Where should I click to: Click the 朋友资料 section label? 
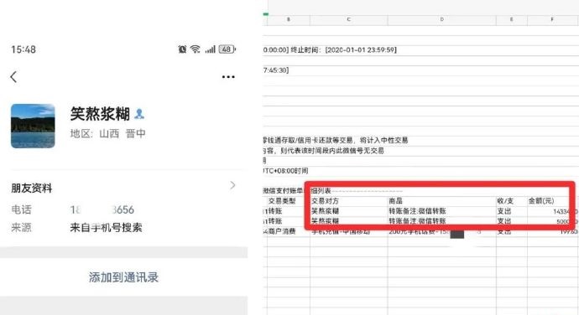pos(31,188)
